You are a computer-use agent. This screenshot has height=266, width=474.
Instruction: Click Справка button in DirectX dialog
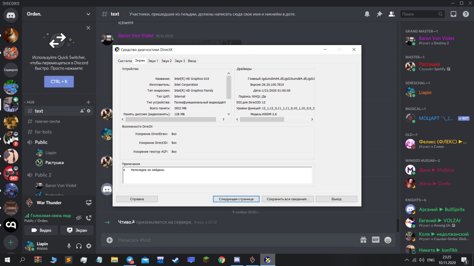pyautogui.click(x=137, y=199)
